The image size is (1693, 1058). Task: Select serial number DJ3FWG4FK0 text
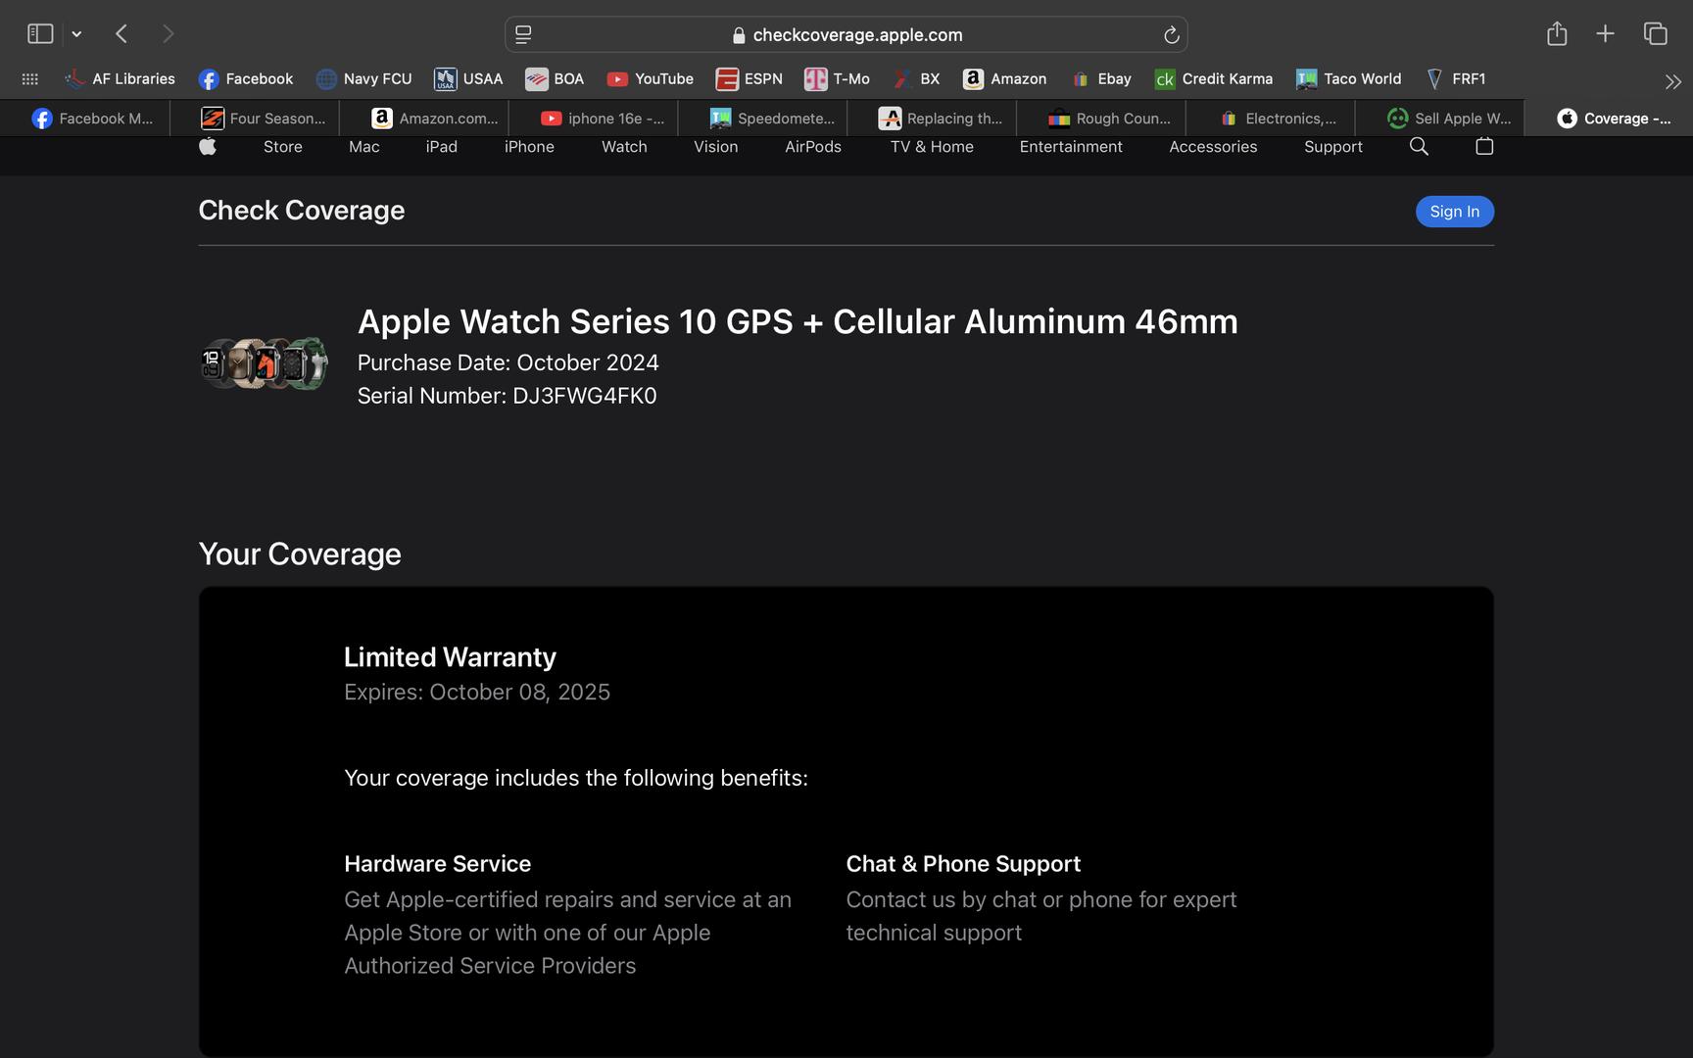pyautogui.click(x=585, y=396)
